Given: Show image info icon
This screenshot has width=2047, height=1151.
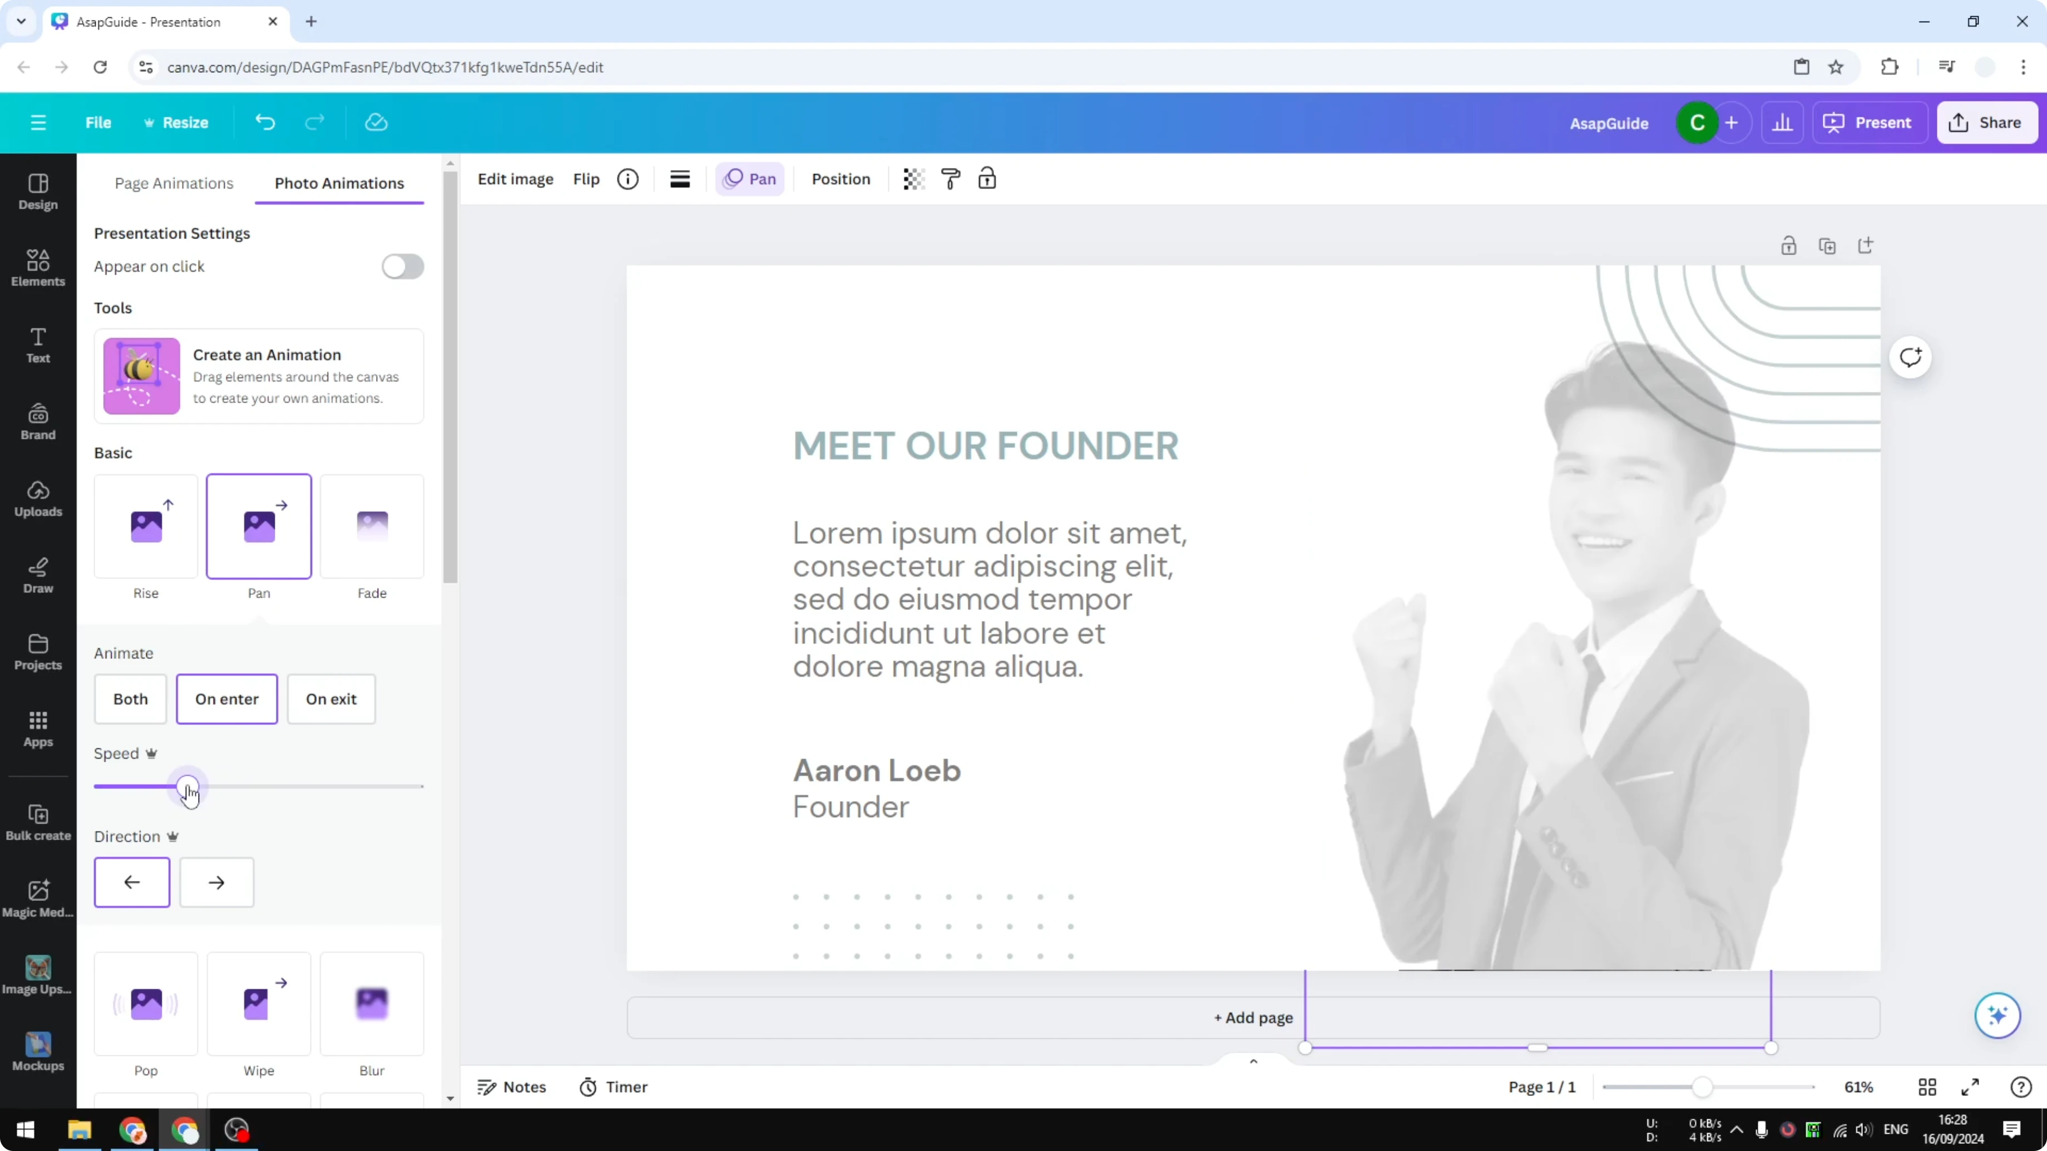Looking at the screenshot, I should 628,178.
